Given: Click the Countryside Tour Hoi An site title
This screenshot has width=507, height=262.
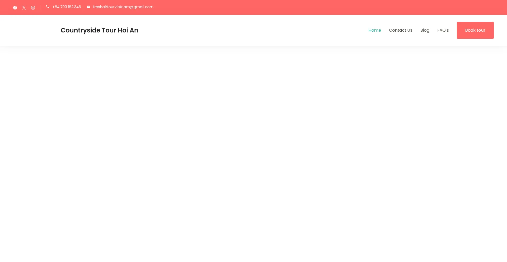Looking at the screenshot, I should click(x=100, y=30).
